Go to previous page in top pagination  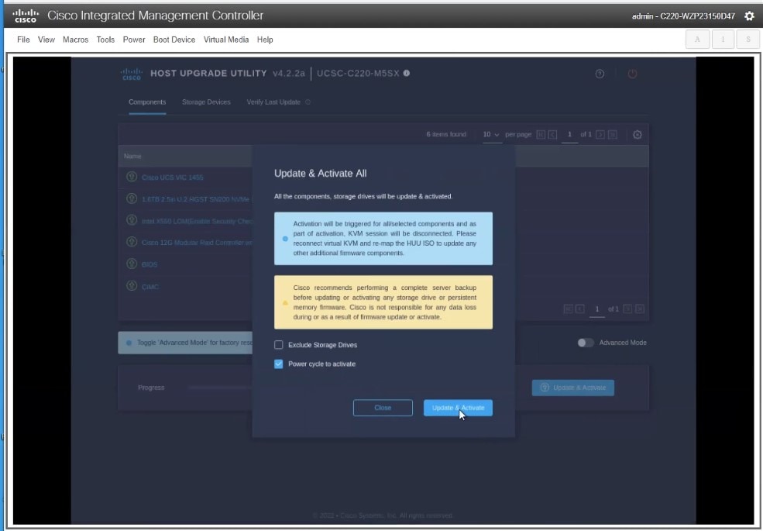[x=552, y=134]
